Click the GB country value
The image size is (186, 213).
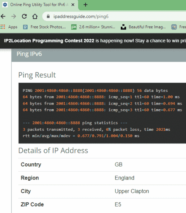pyautogui.click(x=119, y=165)
